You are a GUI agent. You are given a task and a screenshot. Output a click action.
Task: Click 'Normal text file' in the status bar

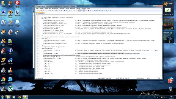(x=39, y=78)
